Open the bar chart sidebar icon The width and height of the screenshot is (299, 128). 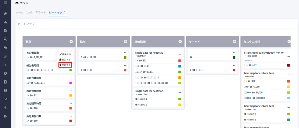(x=5, y=65)
